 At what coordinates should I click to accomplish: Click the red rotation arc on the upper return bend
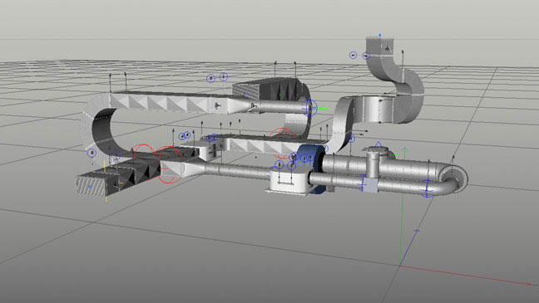pos(283,133)
